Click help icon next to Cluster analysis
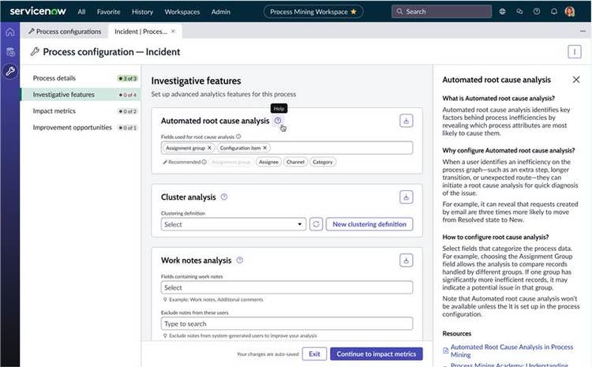The height and width of the screenshot is (367, 592). 224,197
